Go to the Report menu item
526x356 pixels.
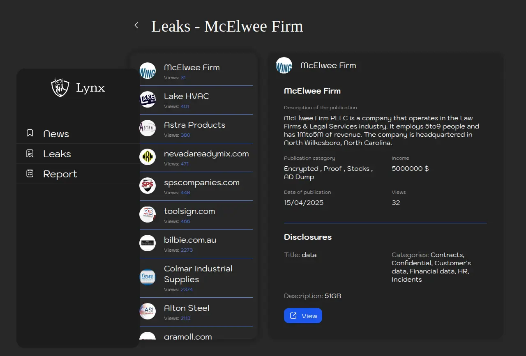(60, 174)
